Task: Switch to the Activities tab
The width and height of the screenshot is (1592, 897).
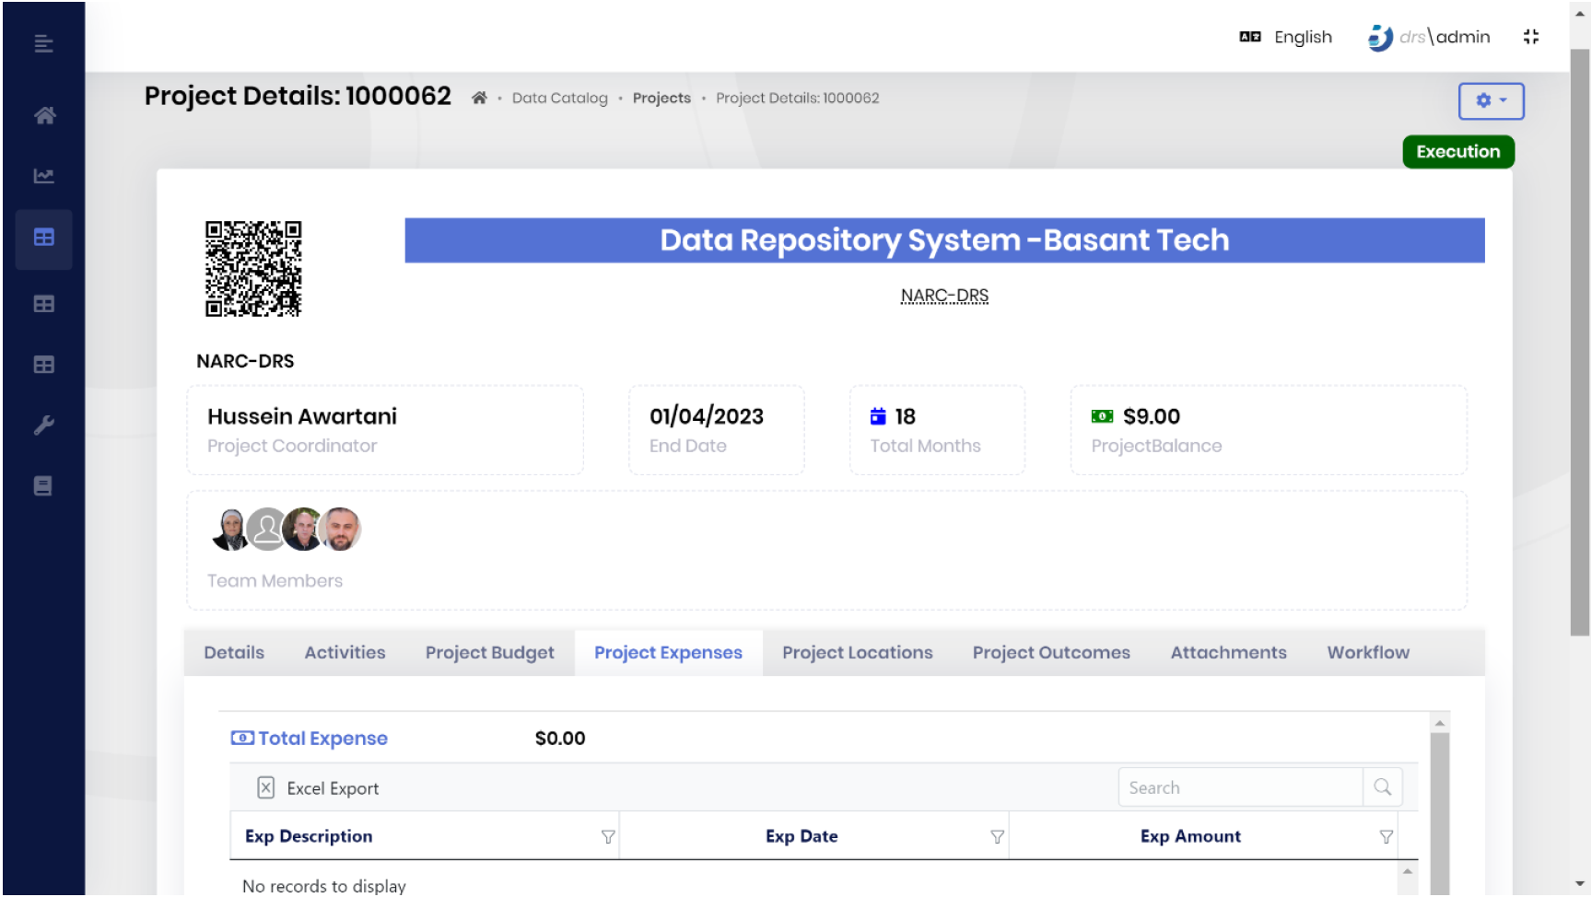Action: pos(345,652)
